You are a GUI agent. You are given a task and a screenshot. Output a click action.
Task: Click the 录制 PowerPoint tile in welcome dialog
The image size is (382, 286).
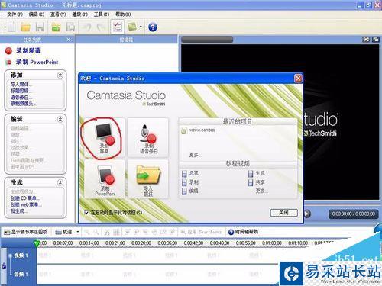click(105, 179)
